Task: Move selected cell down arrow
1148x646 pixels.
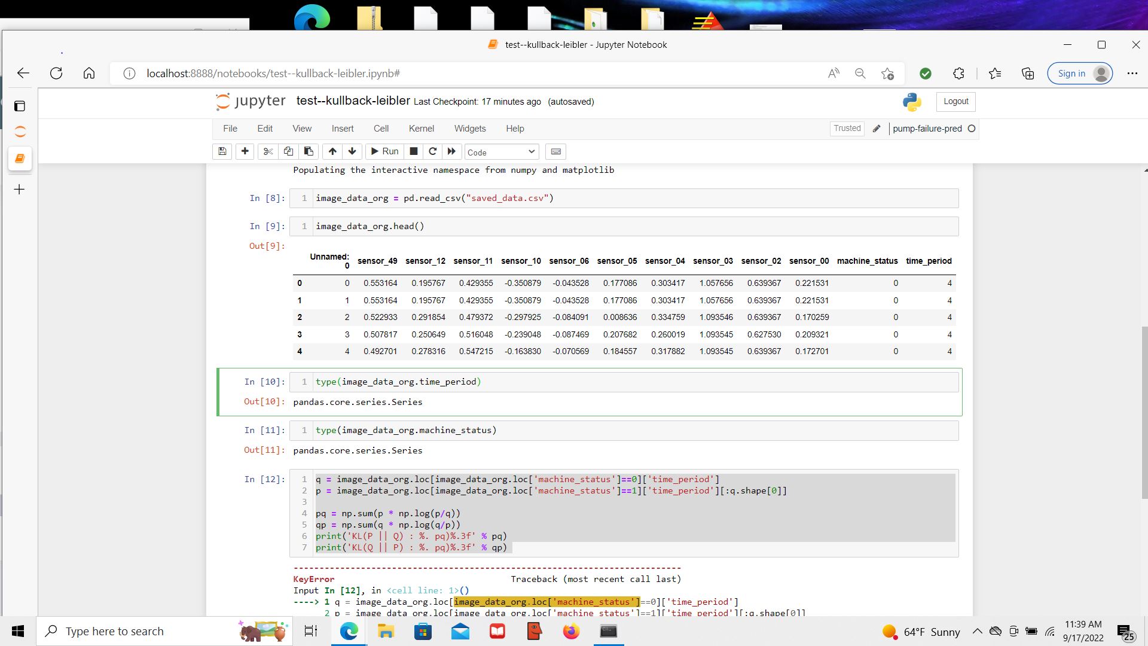Action: click(x=352, y=151)
